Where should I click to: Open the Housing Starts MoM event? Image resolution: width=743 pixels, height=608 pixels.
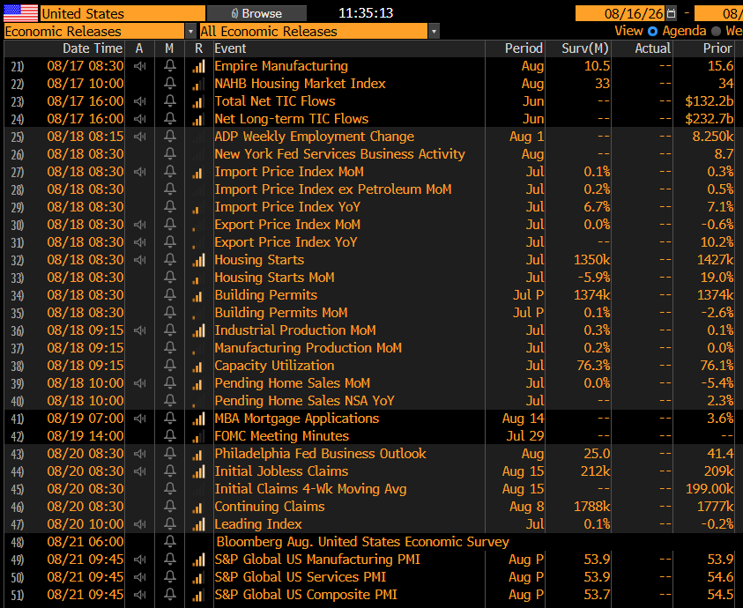pyautogui.click(x=274, y=278)
